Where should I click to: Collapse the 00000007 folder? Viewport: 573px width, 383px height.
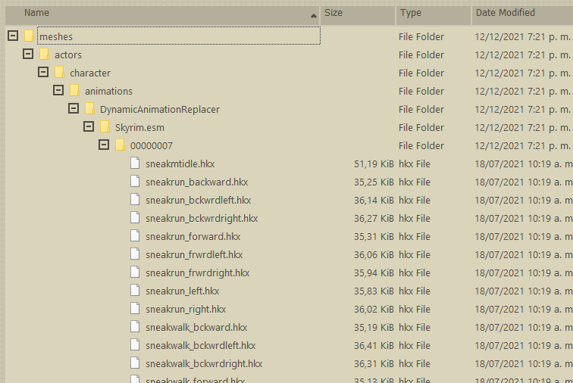(104, 145)
